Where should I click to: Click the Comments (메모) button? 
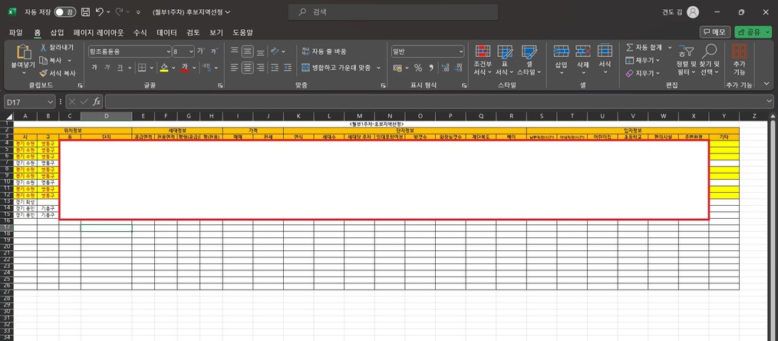click(x=715, y=31)
